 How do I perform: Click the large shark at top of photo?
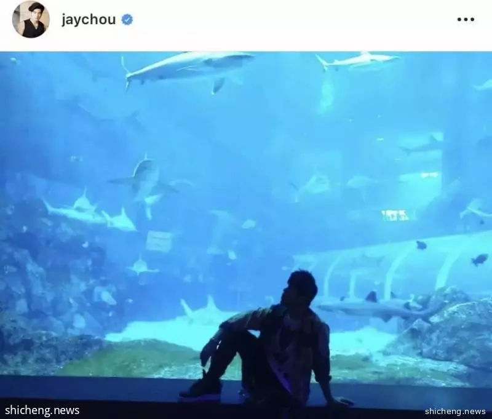tap(188, 70)
